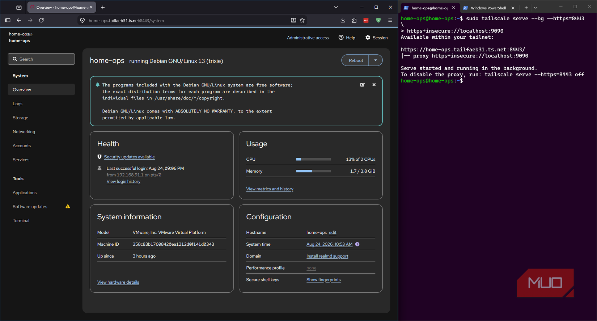Open terminal profile dropdown chevron
This screenshot has width=597, height=321.
click(x=535, y=8)
